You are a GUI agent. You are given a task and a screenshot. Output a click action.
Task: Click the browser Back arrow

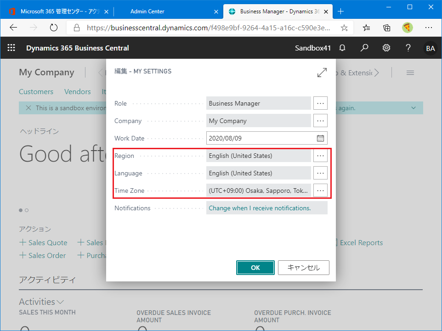tap(13, 28)
